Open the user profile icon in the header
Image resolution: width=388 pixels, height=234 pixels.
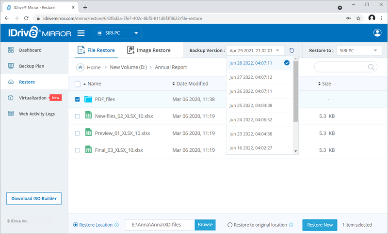click(x=377, y=33)
